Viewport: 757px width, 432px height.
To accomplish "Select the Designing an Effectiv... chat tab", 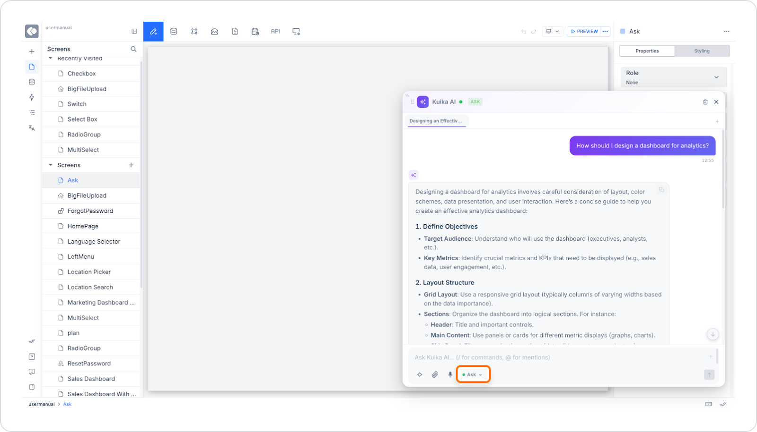I will click(x=436, y=121).
